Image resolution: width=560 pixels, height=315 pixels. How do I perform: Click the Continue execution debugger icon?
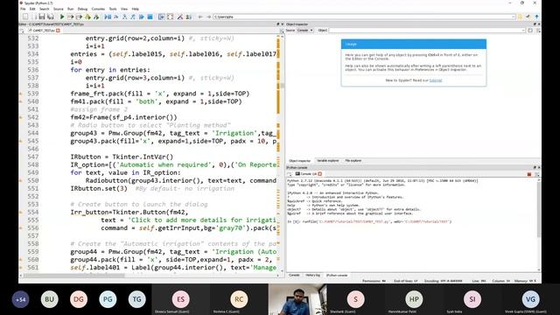[x=142, y=17]
